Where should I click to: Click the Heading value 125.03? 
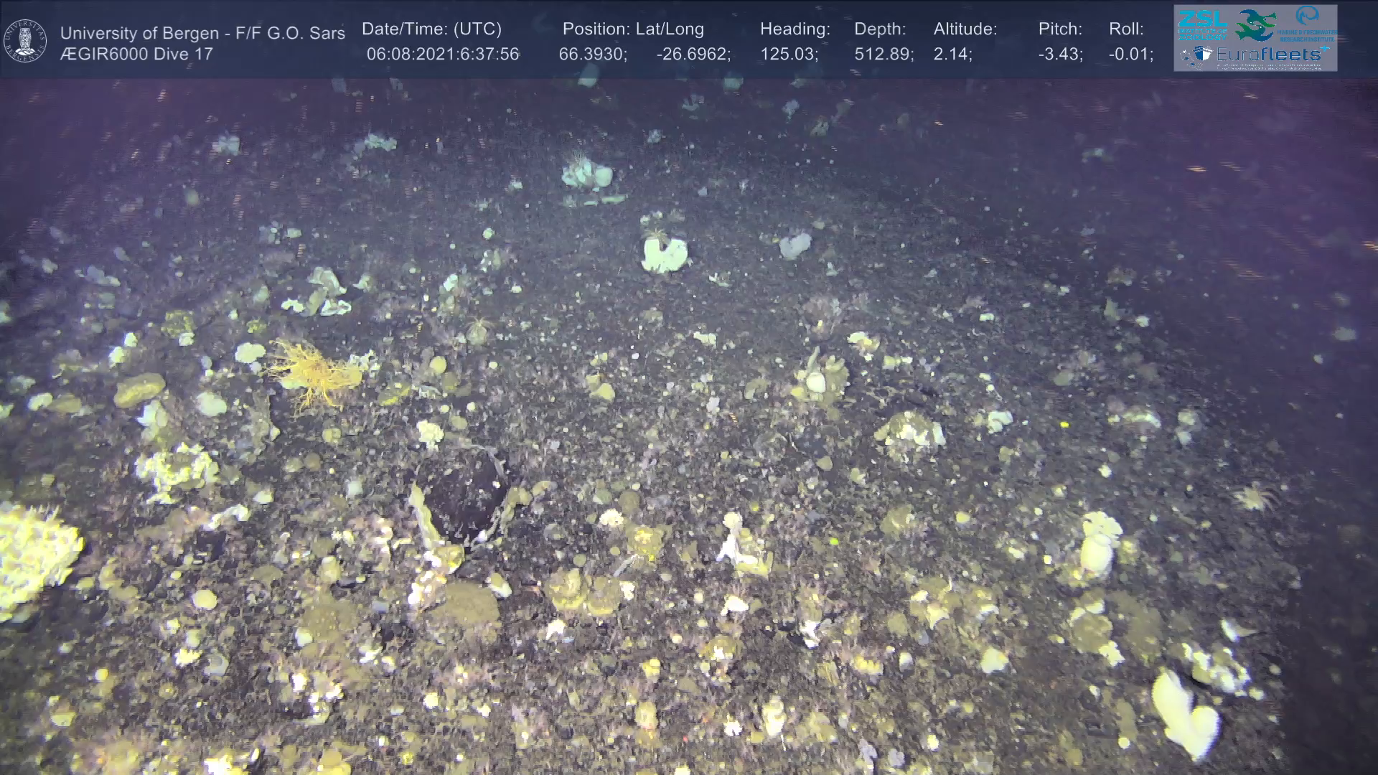788,55
